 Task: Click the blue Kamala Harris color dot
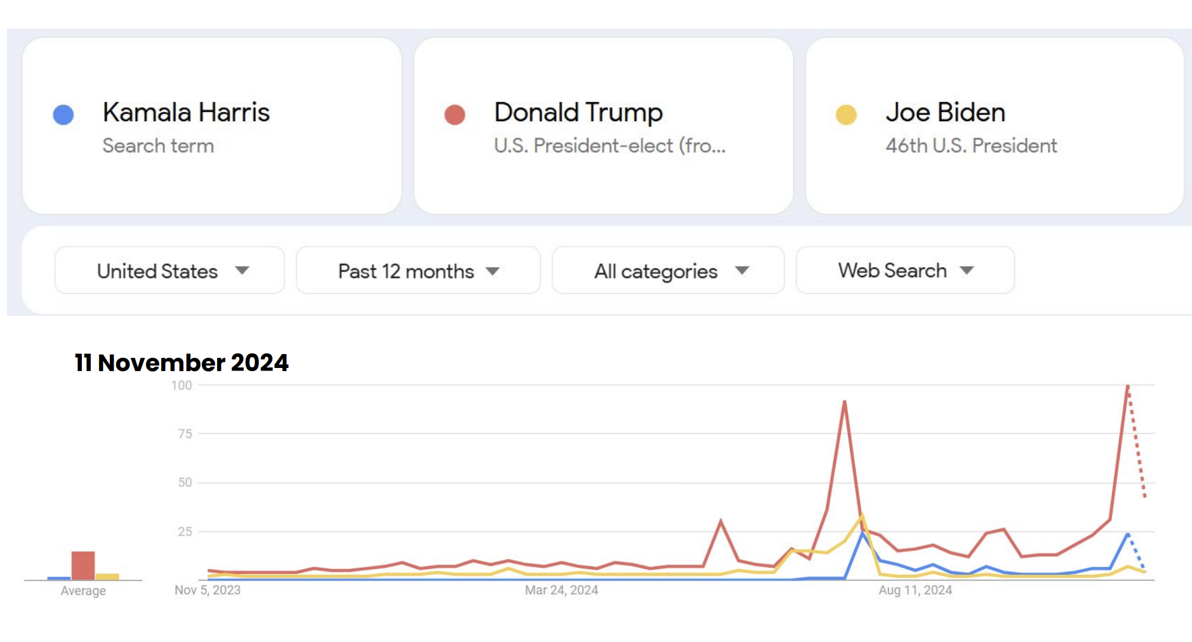point(63,115)
